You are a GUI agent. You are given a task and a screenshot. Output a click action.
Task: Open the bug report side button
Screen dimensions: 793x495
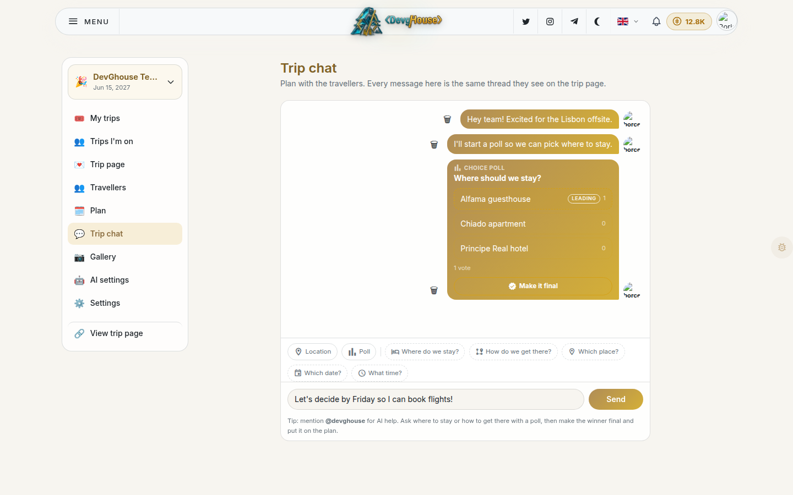pos(782,248)
